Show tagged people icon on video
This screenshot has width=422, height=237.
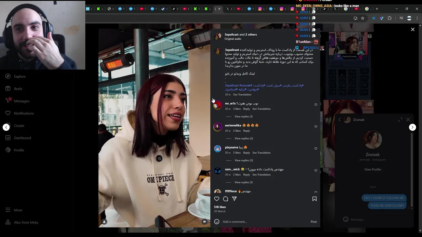coord(104,222)
